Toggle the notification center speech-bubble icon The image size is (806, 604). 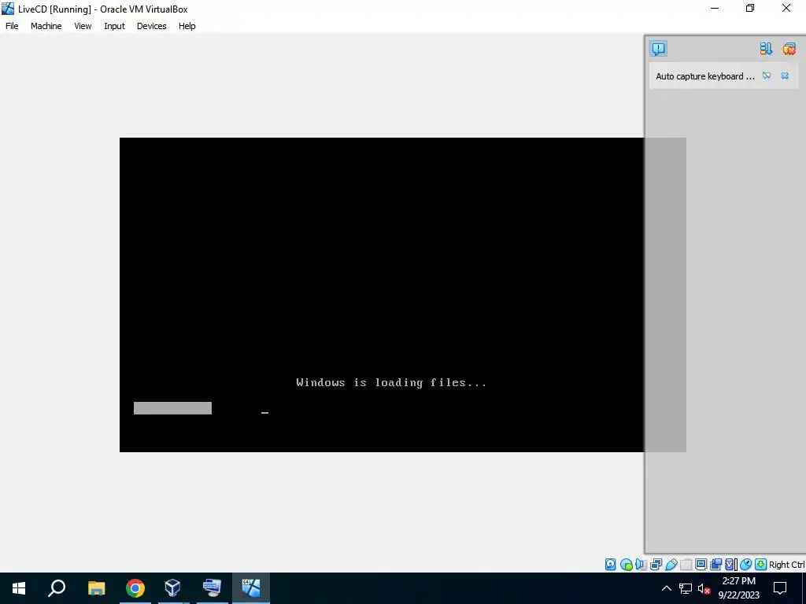(x=659, y=48)
